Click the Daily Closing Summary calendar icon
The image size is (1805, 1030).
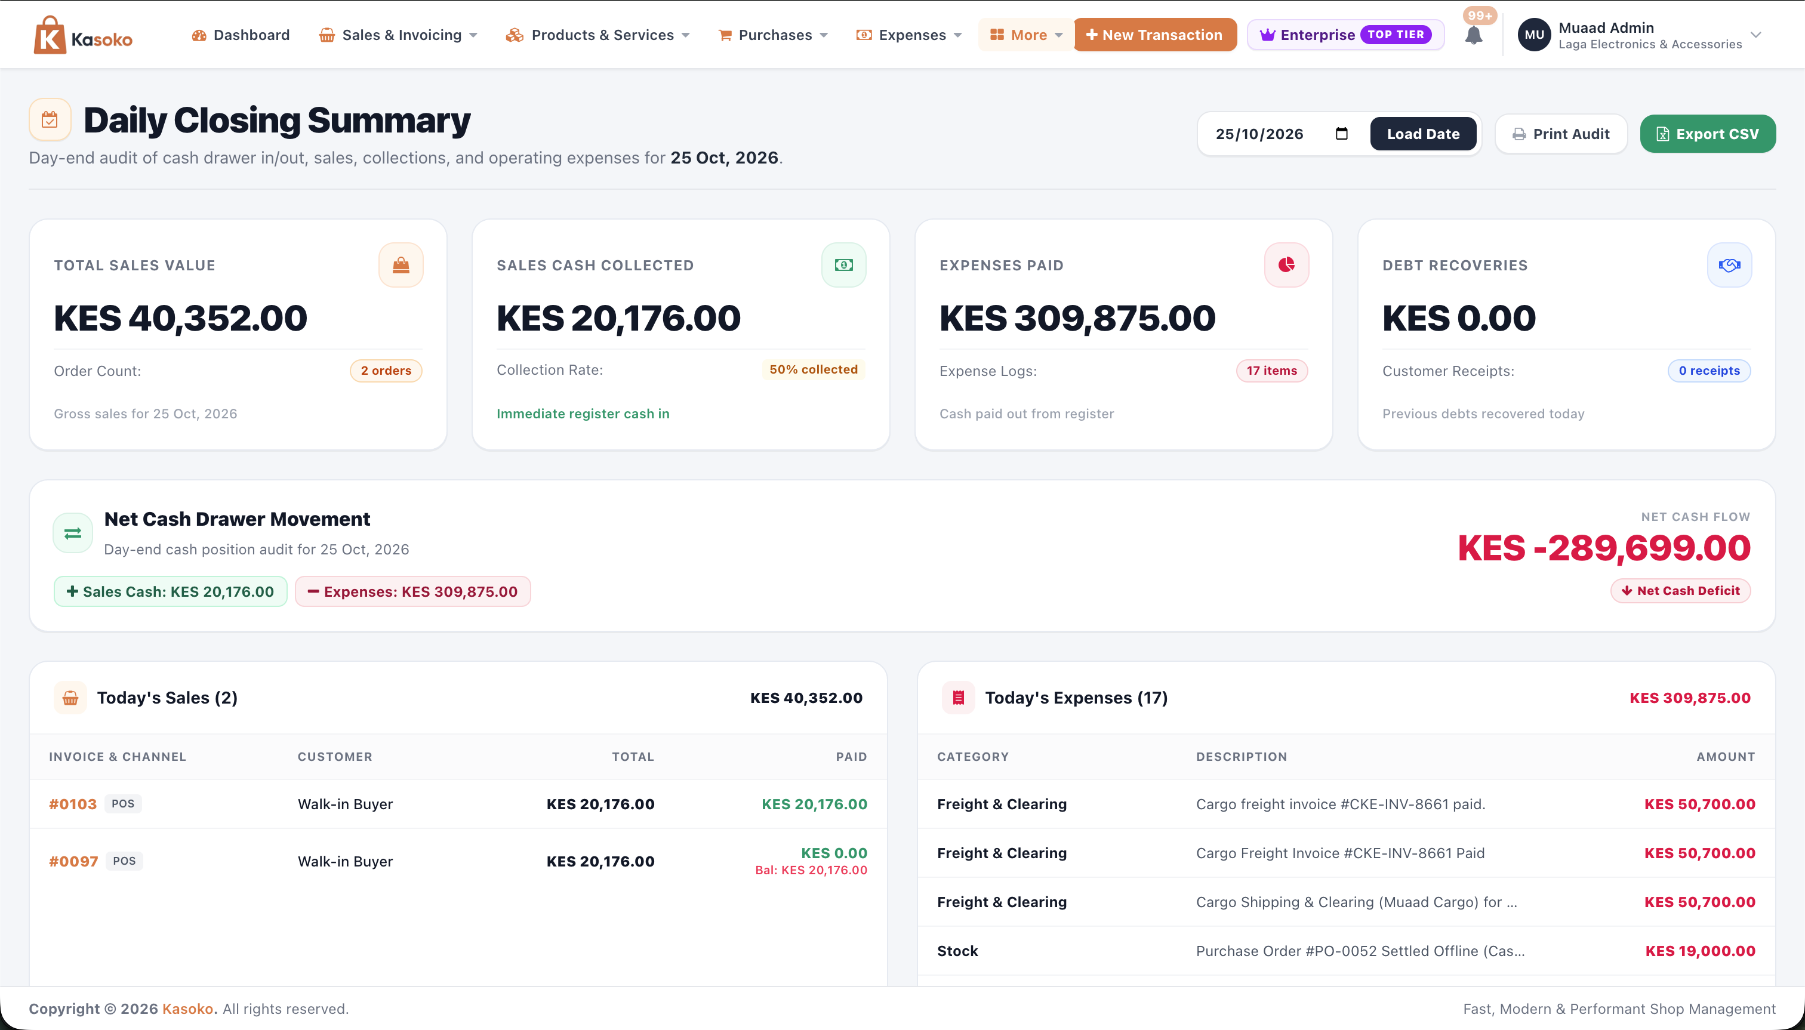(50, 119)
